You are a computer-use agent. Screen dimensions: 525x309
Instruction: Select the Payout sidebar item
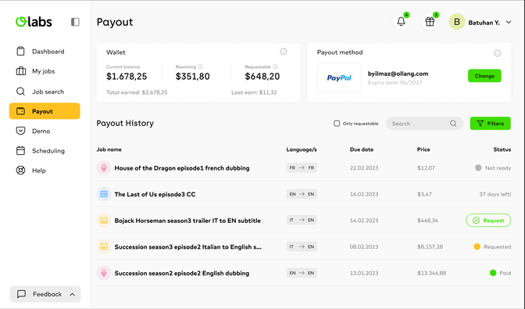(x=45, y=111)
